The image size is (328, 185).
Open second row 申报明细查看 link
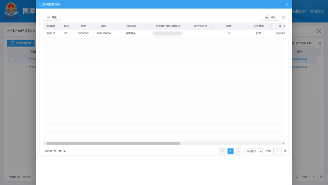coord(300,67)
